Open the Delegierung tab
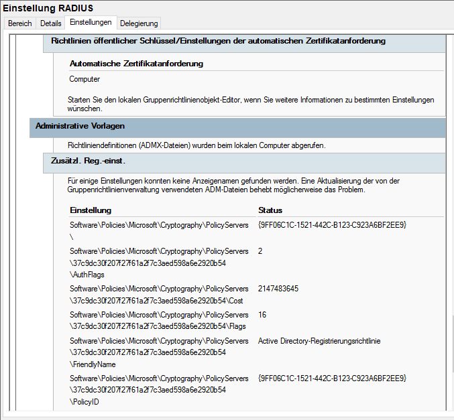 tap(139, 23)
